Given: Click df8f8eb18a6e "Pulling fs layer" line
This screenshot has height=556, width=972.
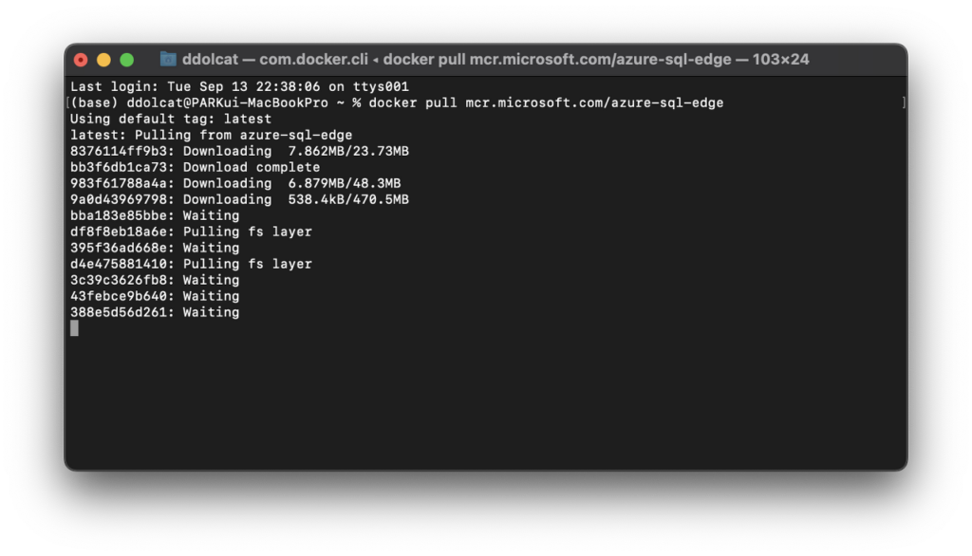Looking at the screenshot, I should coord(191,232).
